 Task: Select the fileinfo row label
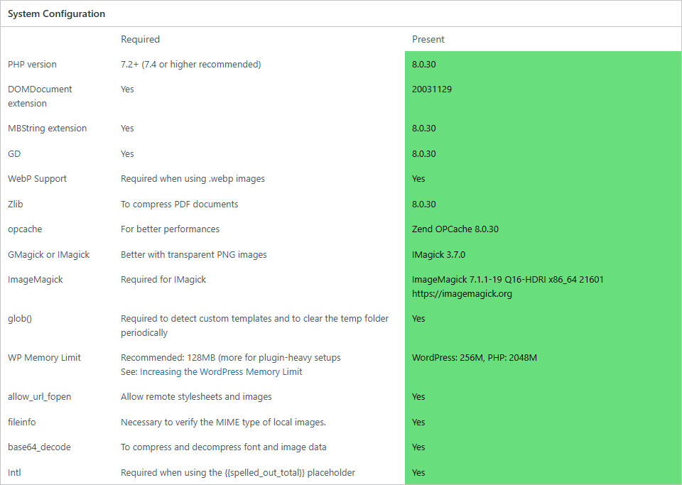pyautogui.click(x=22, y=422)
